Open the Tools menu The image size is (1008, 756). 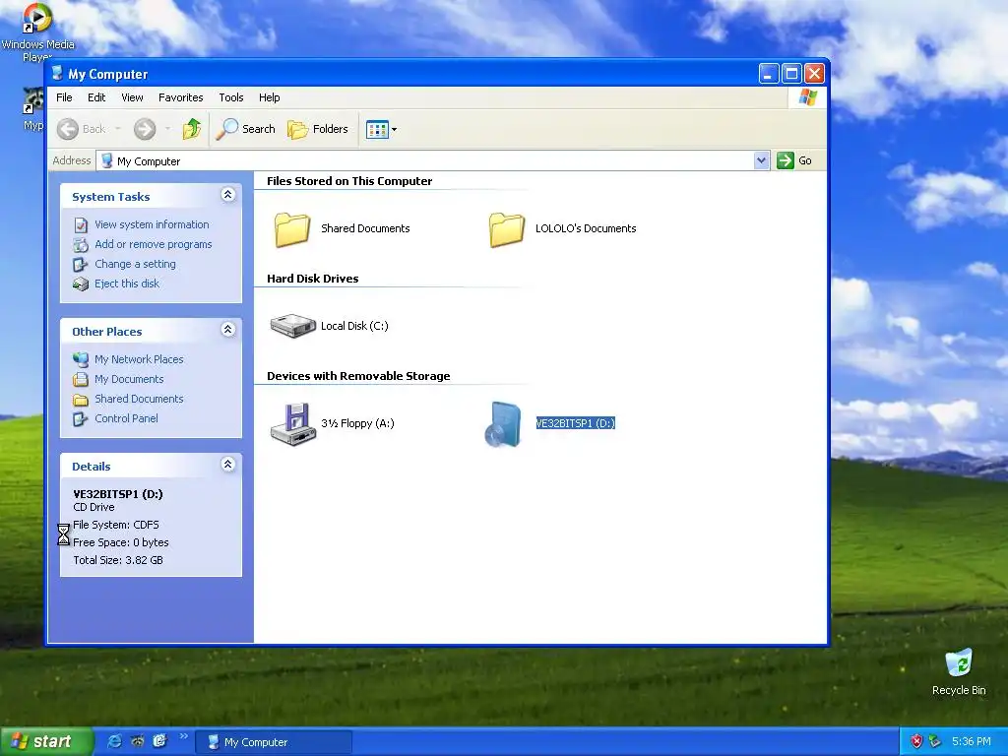tap(230, 97)
